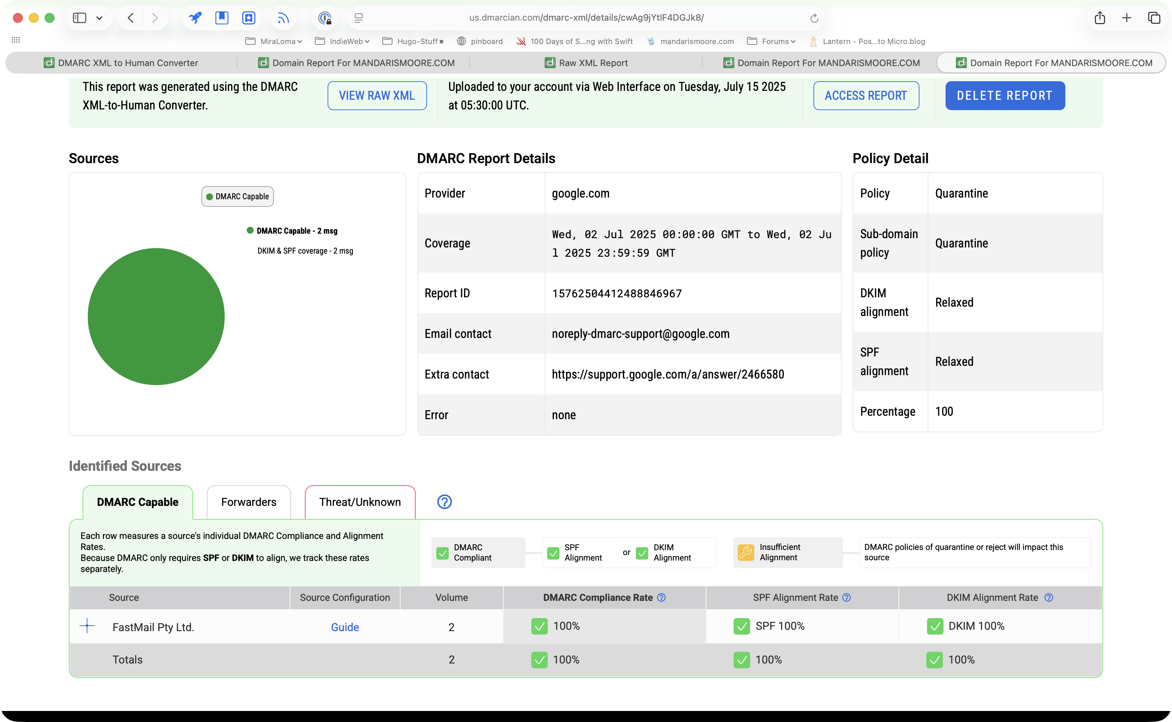
Task: Expand the FastMail Pty Ltd. row
Action: coord(87,626)
